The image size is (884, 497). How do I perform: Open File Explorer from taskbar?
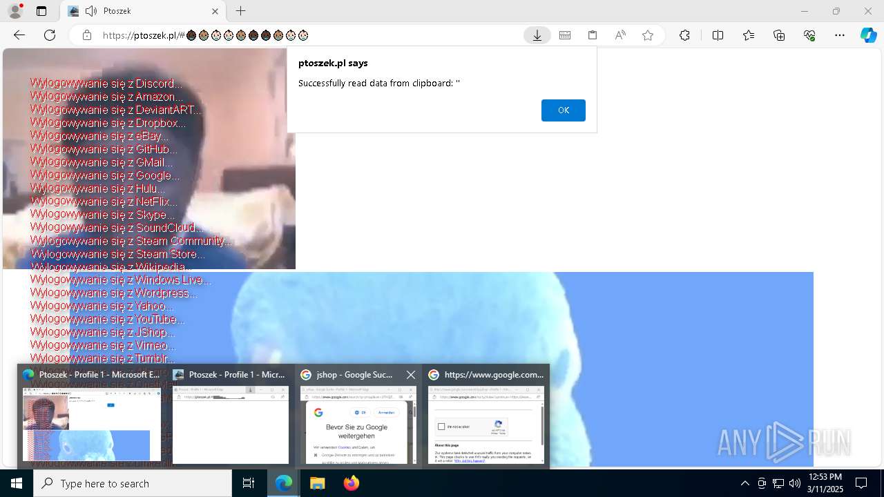318,483
